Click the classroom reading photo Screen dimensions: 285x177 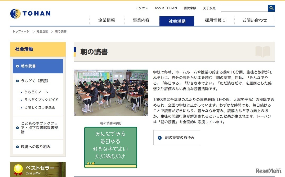(111, 93)
